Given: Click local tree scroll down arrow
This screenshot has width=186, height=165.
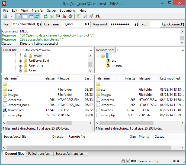Looking at the screenshot, I should (90, 71).
